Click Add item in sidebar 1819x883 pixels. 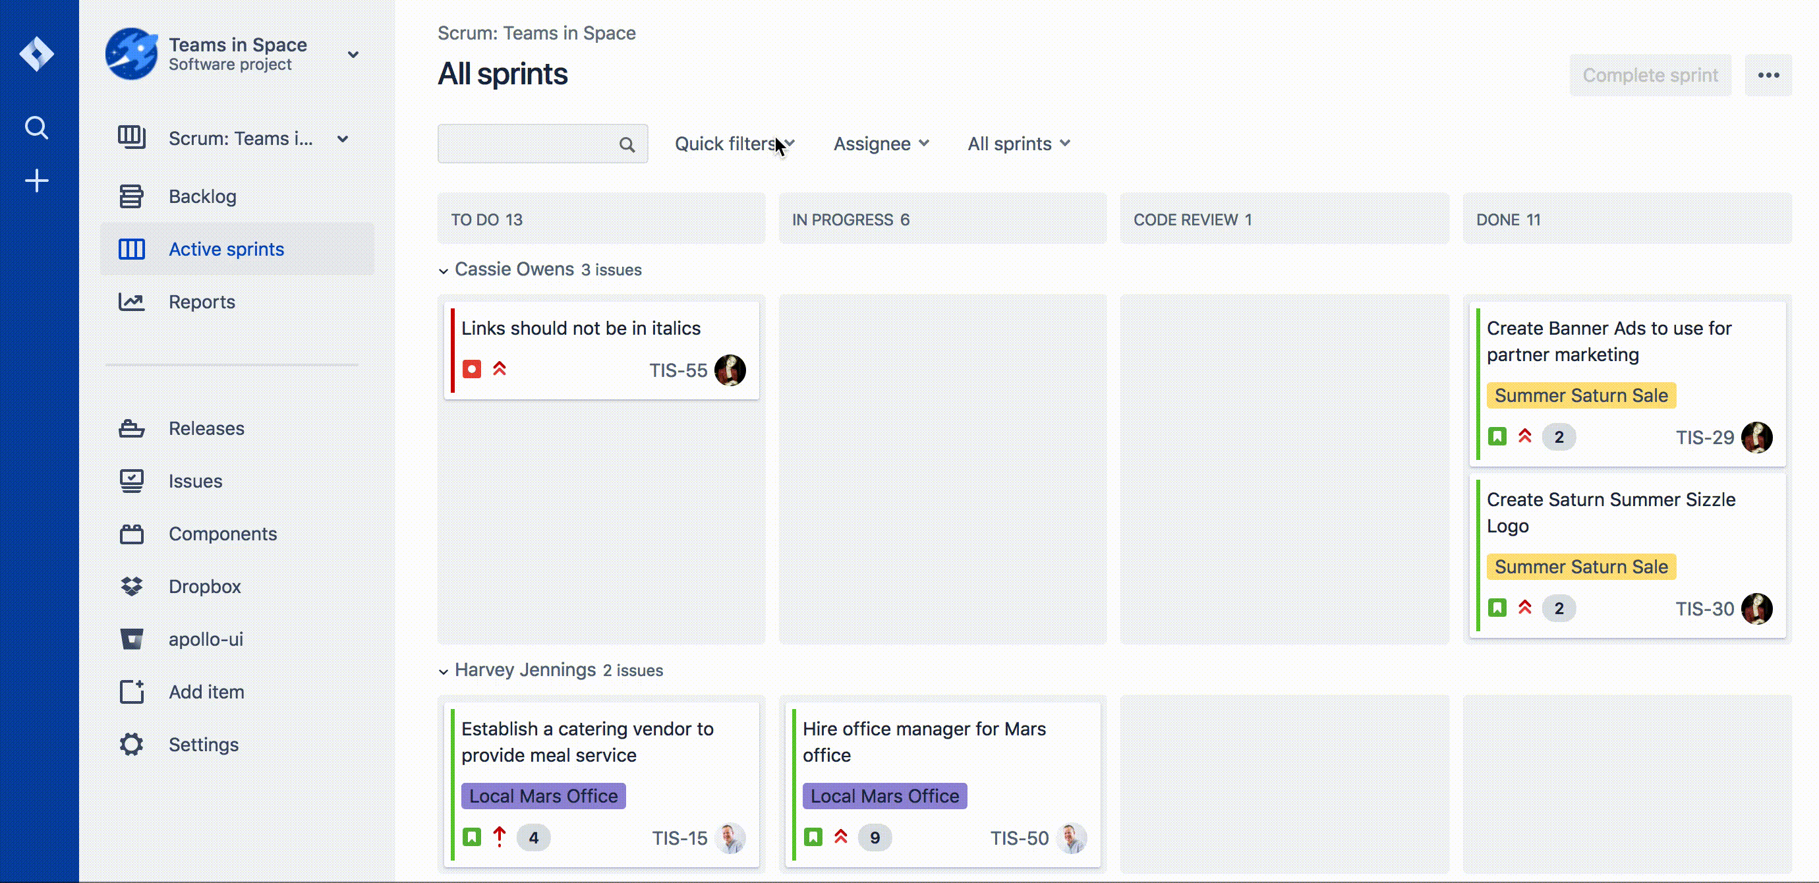(206, 691)
